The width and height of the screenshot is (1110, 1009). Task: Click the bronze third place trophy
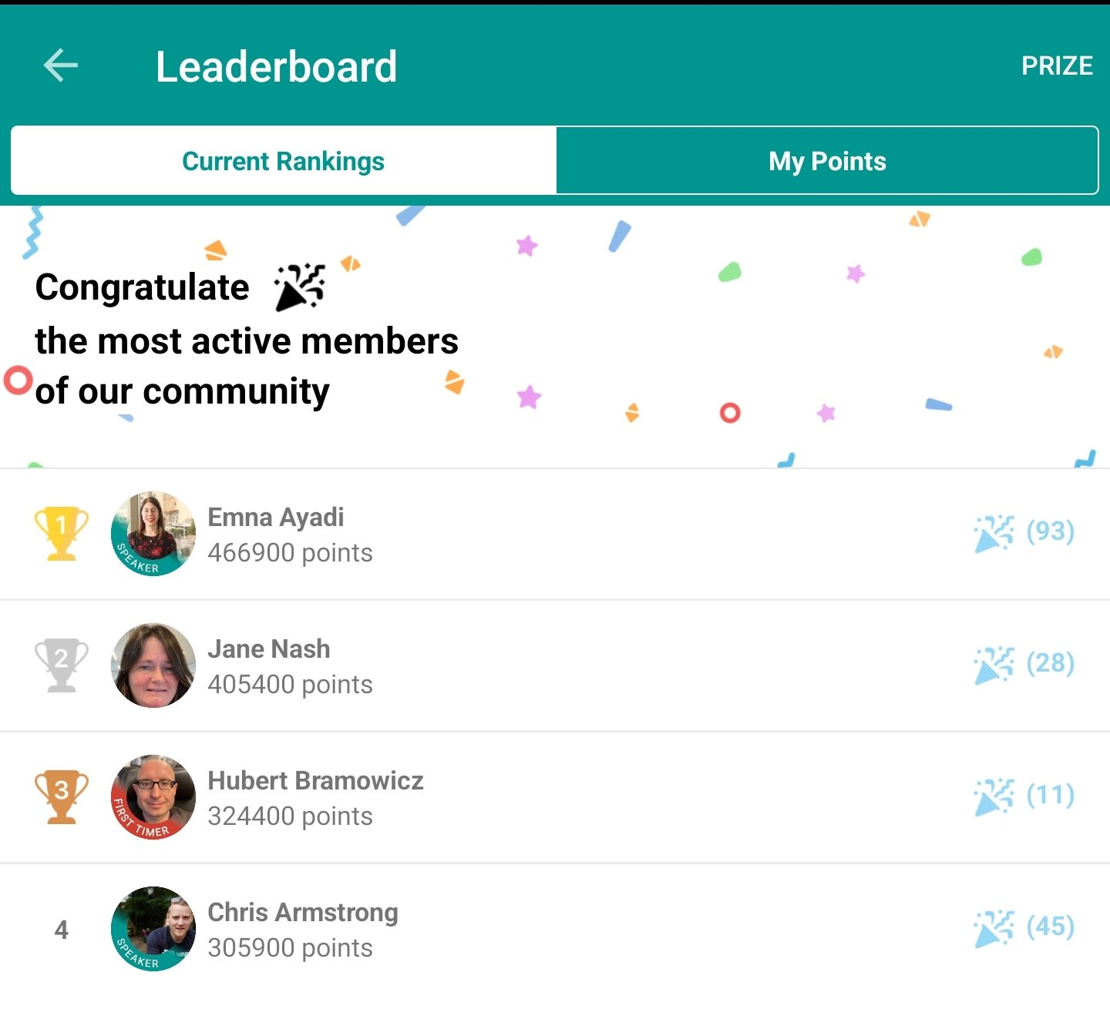point(62,796)
